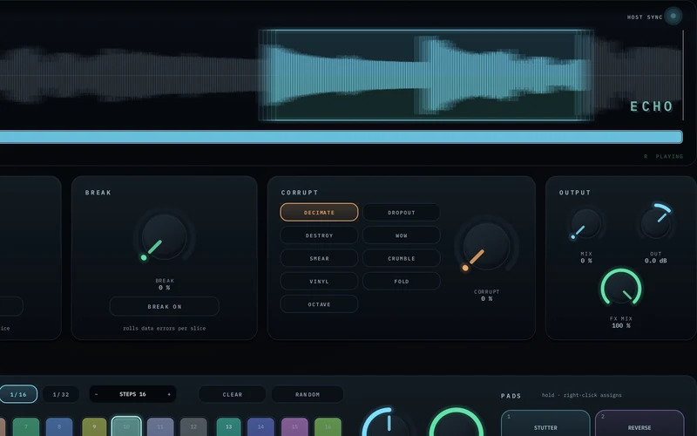Viewport: 697px width, 436px height.
Task: Click the OUT 0.0 dB value
Action: (656, 261)
